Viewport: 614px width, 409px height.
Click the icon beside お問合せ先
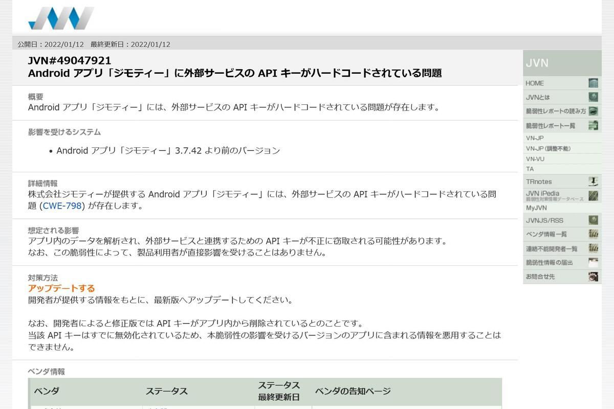pyautogui.click(x=593, y=277)
